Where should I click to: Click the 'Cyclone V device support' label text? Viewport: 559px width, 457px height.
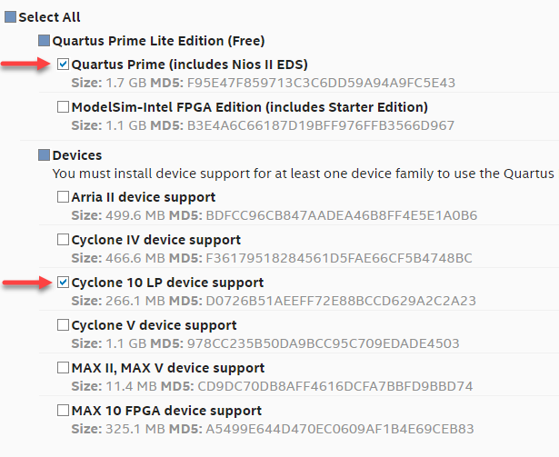tap(154, 325)
